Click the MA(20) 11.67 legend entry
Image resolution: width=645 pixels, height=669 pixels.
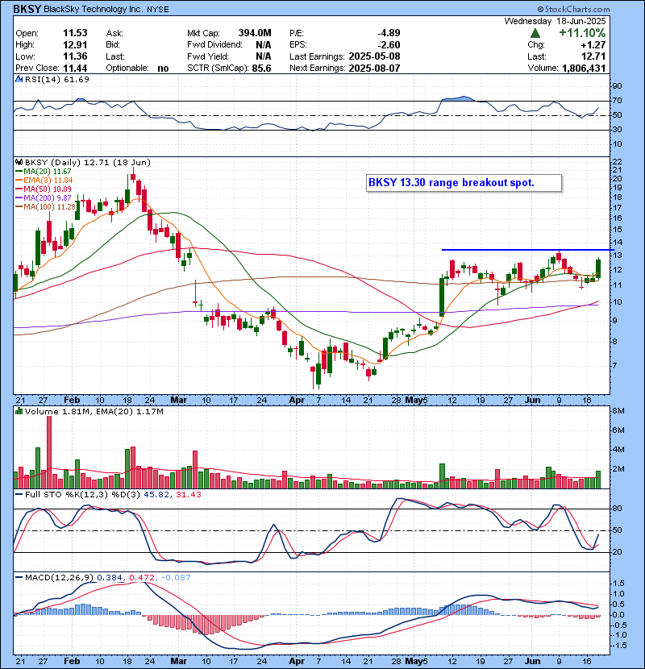44,171
